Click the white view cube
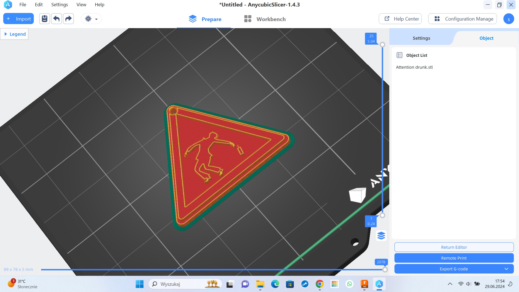 pyautogui.click(x=357, y=195)
